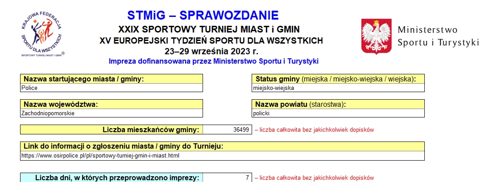Click the number of days cell showing 7
This screenshot has height=182, width=489.
(227, 178)
